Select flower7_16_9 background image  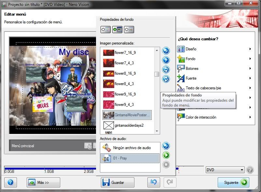click(x=127, y=53)
